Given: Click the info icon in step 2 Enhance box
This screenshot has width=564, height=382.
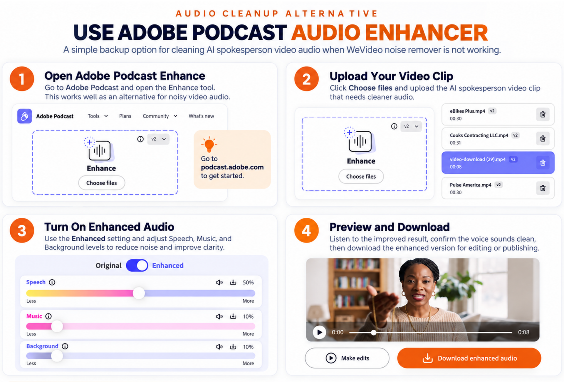Looking at the screenshot, I should point(394,126).
